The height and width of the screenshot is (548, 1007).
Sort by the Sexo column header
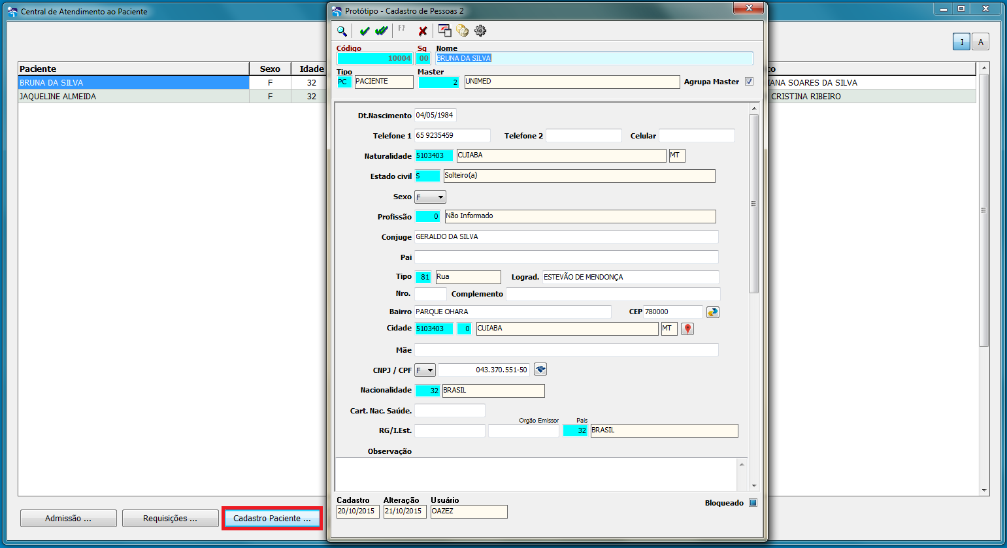(270, 69)
